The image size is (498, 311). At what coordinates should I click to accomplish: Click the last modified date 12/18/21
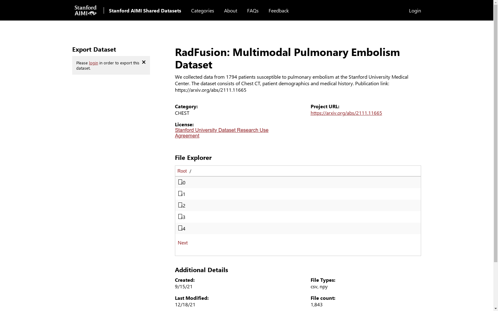185,304
